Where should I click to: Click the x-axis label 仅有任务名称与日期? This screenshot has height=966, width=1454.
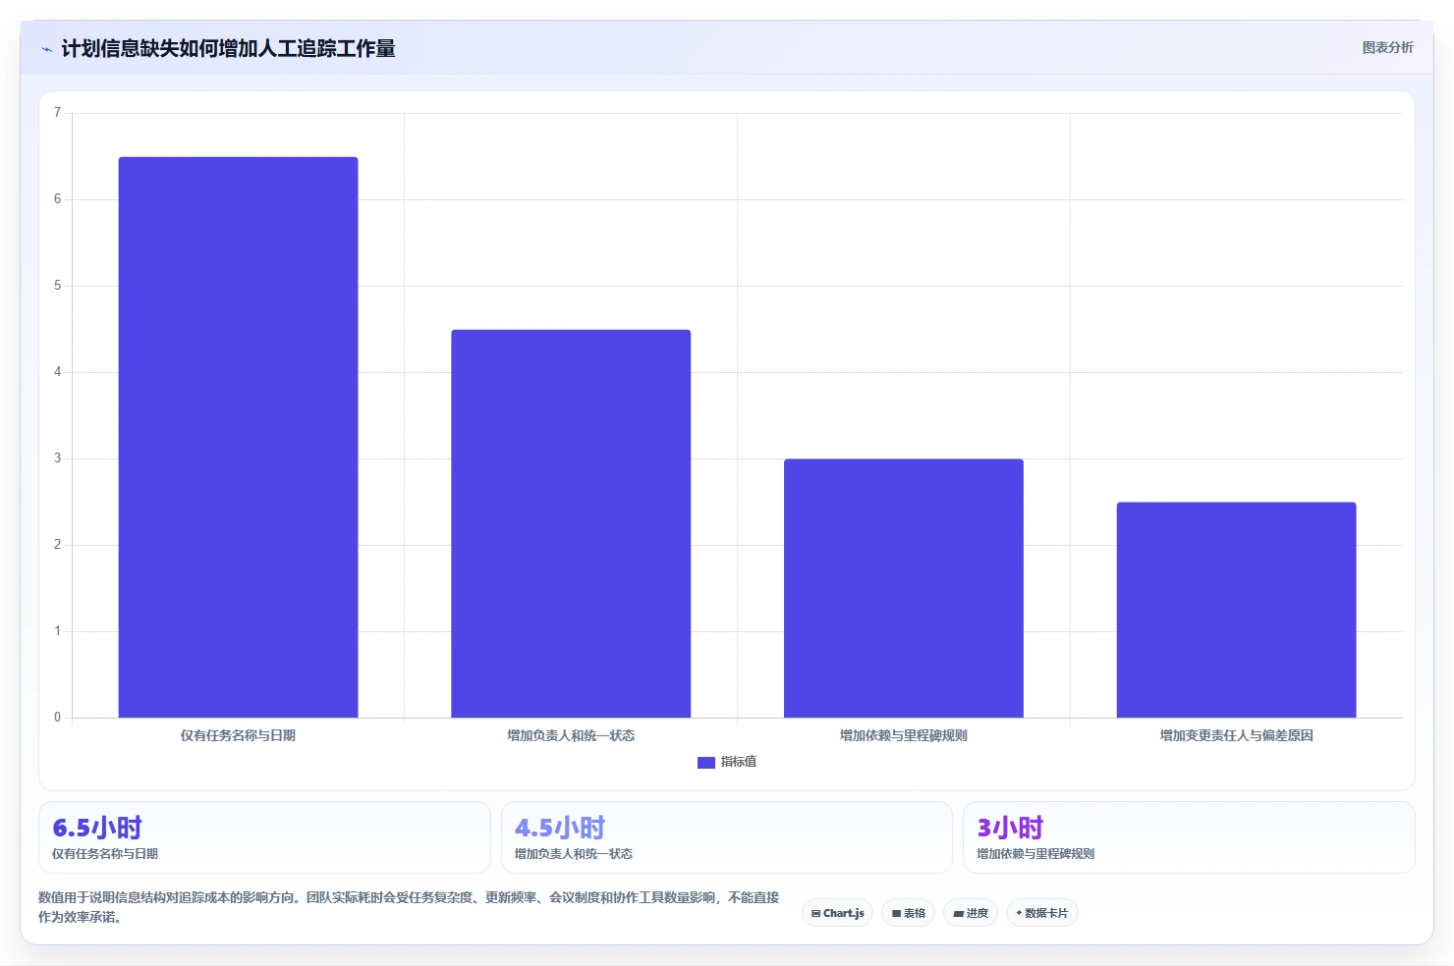point(238,735)
